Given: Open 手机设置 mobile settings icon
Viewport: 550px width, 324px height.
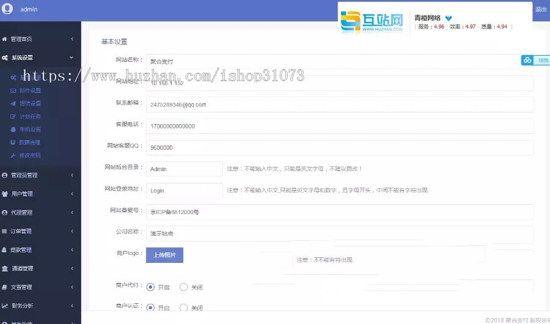Looking at the screenshot, I should pyautogui.click(x=13, y=129).
